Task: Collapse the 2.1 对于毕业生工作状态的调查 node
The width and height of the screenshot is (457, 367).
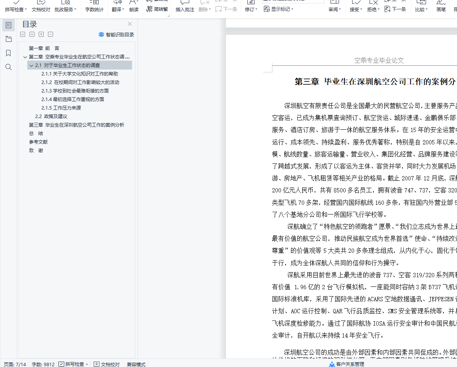Action: pyautogui.click(x=31, y=65)
